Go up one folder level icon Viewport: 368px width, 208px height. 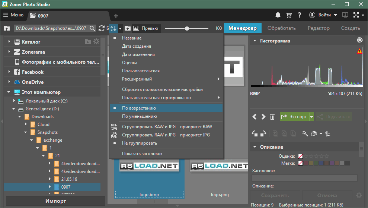pos(7,28)
